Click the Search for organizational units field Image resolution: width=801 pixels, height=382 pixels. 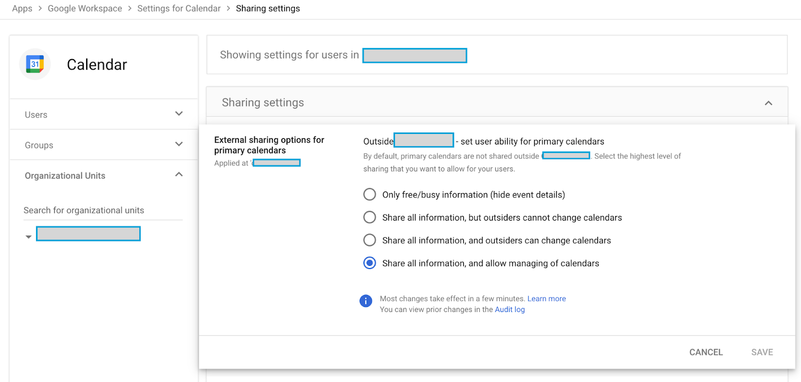[x=103, y=210]
